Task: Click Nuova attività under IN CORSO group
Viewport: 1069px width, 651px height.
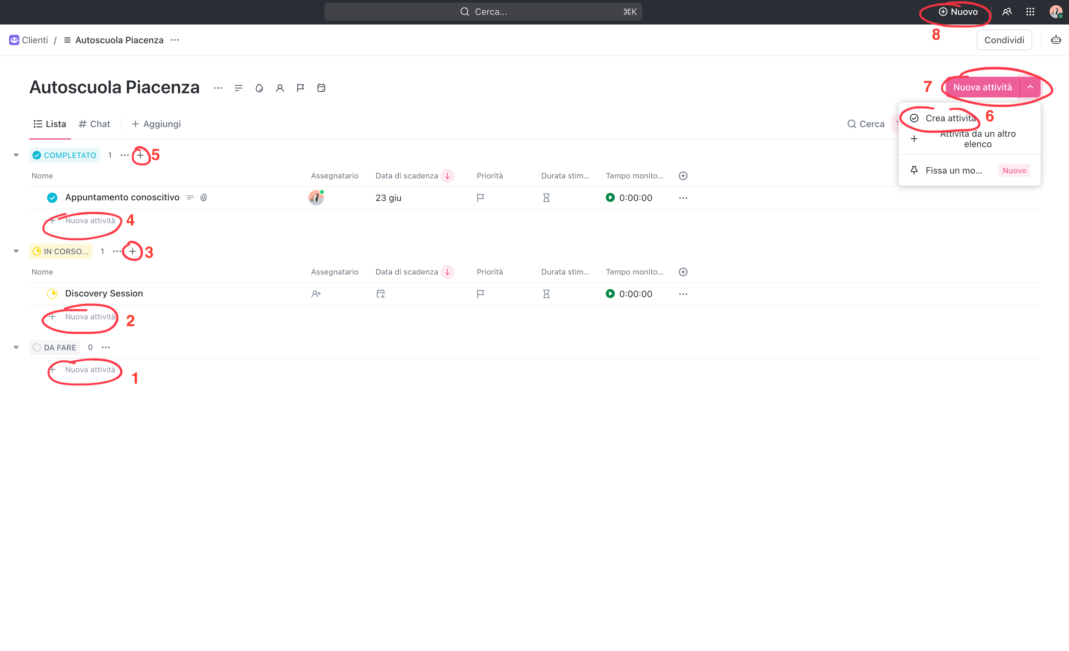Action: click(x=90, y=317)
